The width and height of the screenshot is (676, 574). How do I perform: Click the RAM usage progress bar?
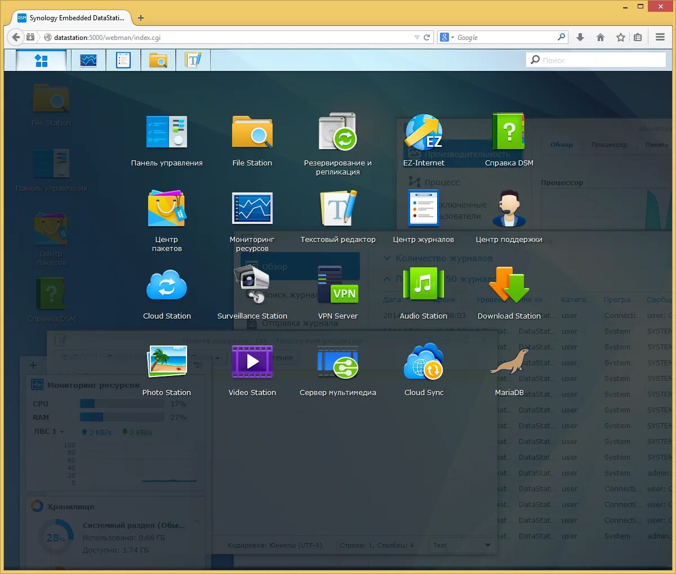(122, 417)
